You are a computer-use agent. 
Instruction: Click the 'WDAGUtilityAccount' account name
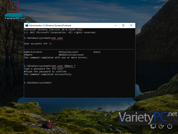tap(71, 55)
